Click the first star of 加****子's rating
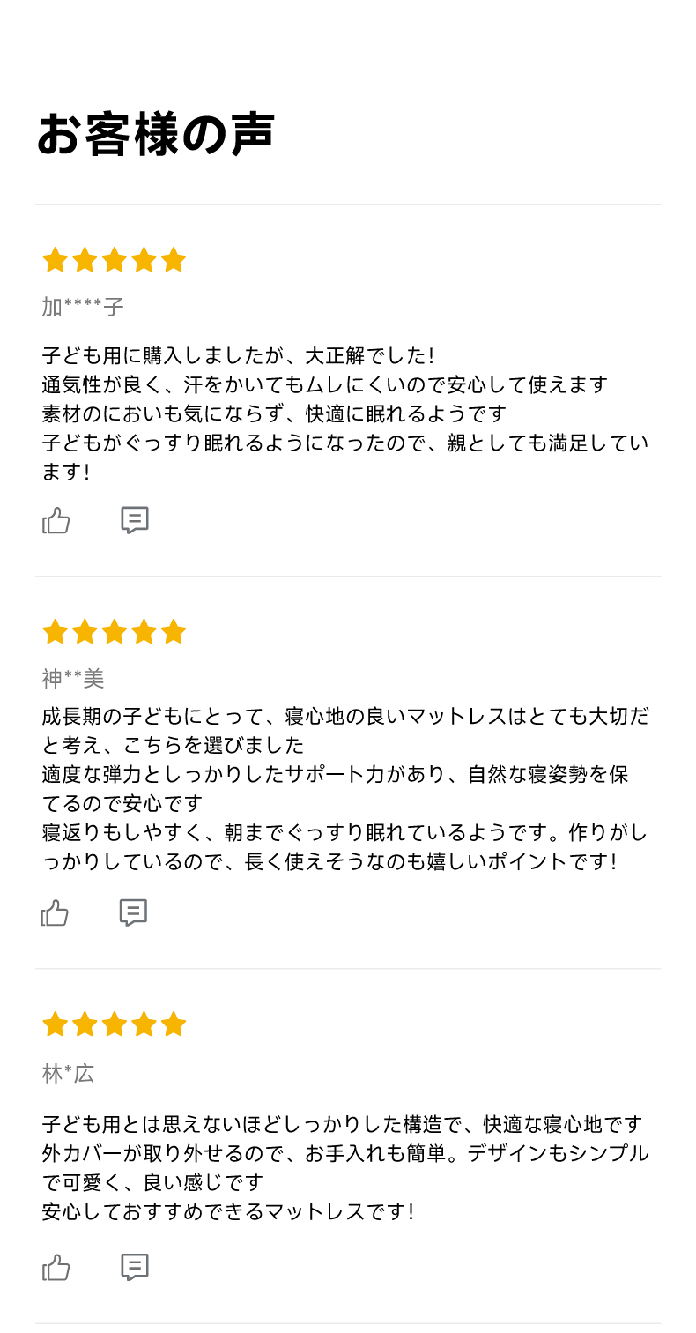The height and width of the screenshot is (1333, 696). coord(55,260)
